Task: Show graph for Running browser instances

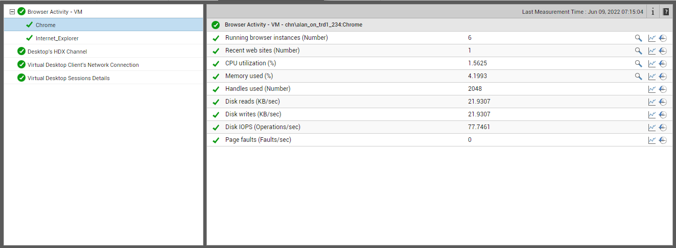Action: pyautogui.click(x=652, y=38)
